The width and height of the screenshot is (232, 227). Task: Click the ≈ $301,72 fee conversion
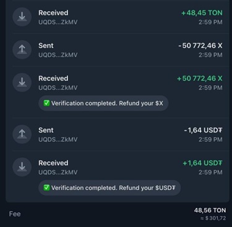(x=213, y=218)
